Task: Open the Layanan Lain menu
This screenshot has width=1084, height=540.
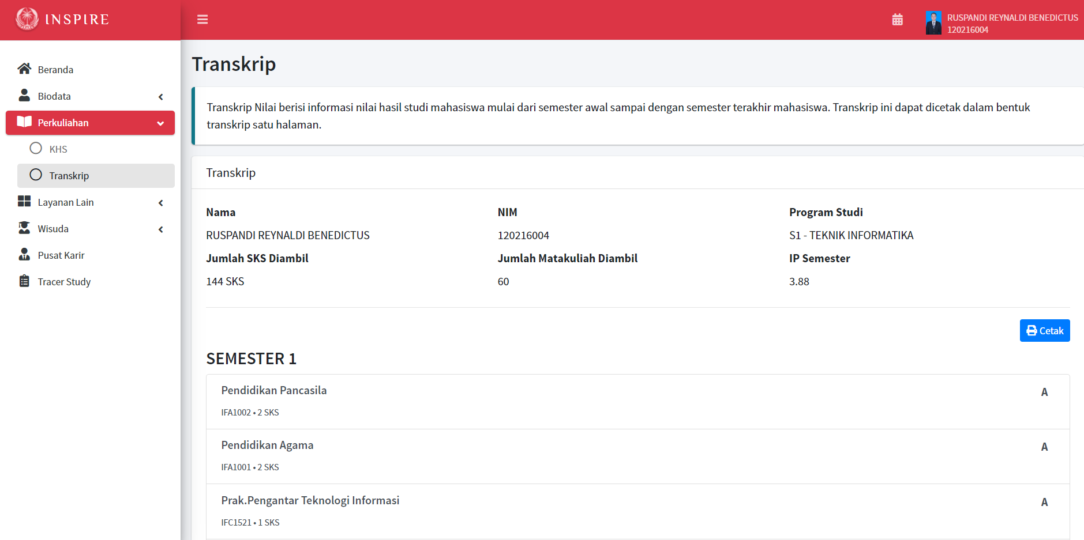Action: (65, 202)
